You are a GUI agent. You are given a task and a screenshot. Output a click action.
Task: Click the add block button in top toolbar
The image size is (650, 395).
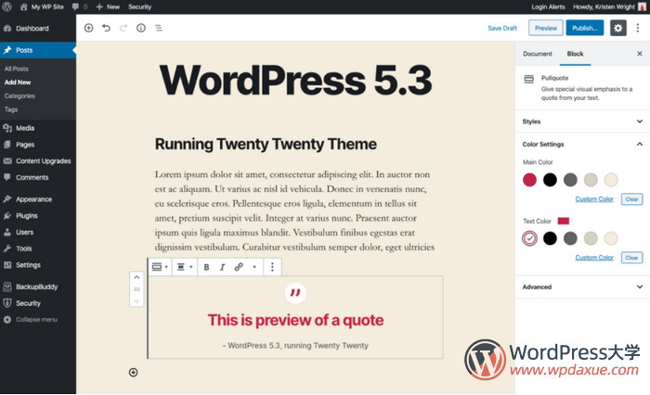pos(89,28)
